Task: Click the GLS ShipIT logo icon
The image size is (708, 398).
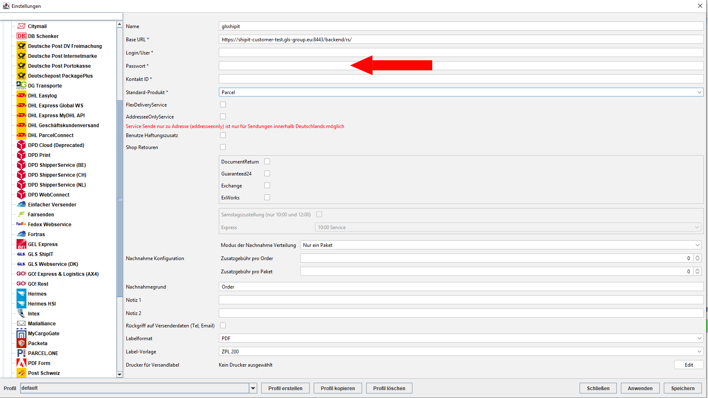Action: click(21, 254)
